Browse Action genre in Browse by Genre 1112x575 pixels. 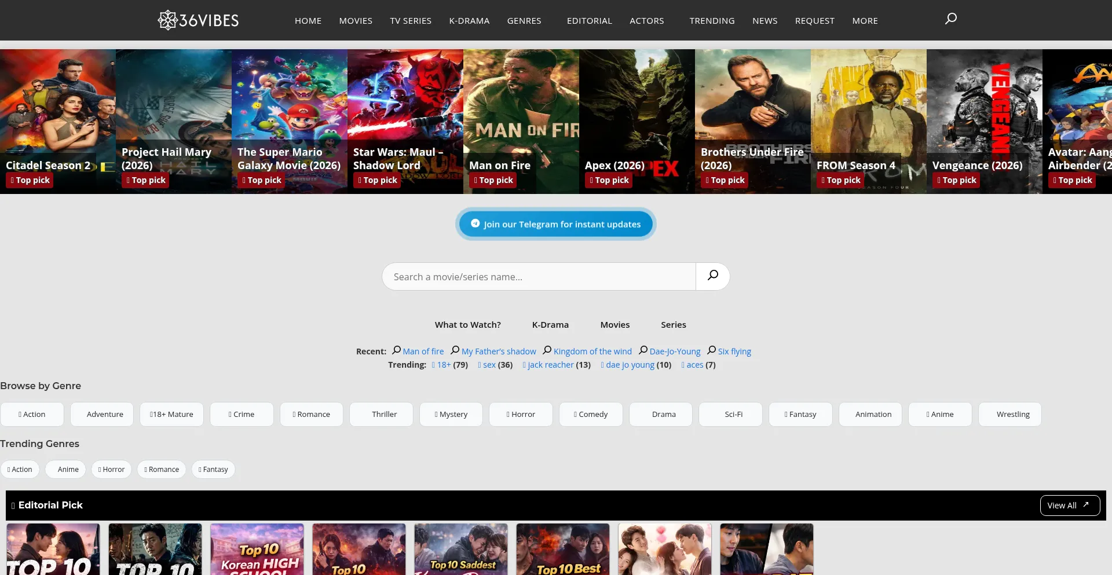pyautogui.click(x=32, y=415)
